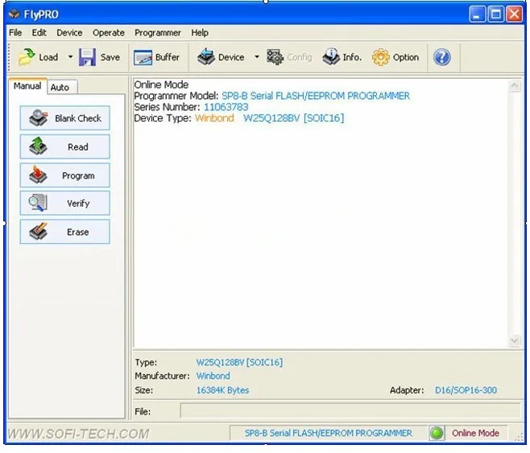Click the Adapter value D16/SOP16-300
Screen dimensions: 530x453
pyautogui.click(x=466, y=390)
